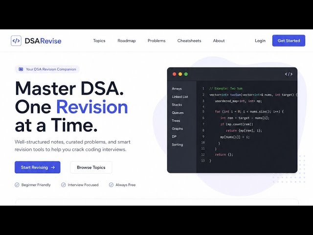Viewport: 313px width, 235px height.
Task: Click the 'mp[nums[i]] = i;' line
Action: 235,137
